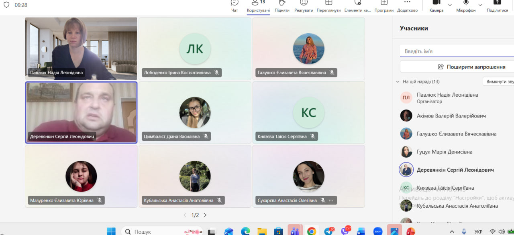514x235 pixels.
Task: Raise hand with the Підняти button
Action: click(282, 6)
